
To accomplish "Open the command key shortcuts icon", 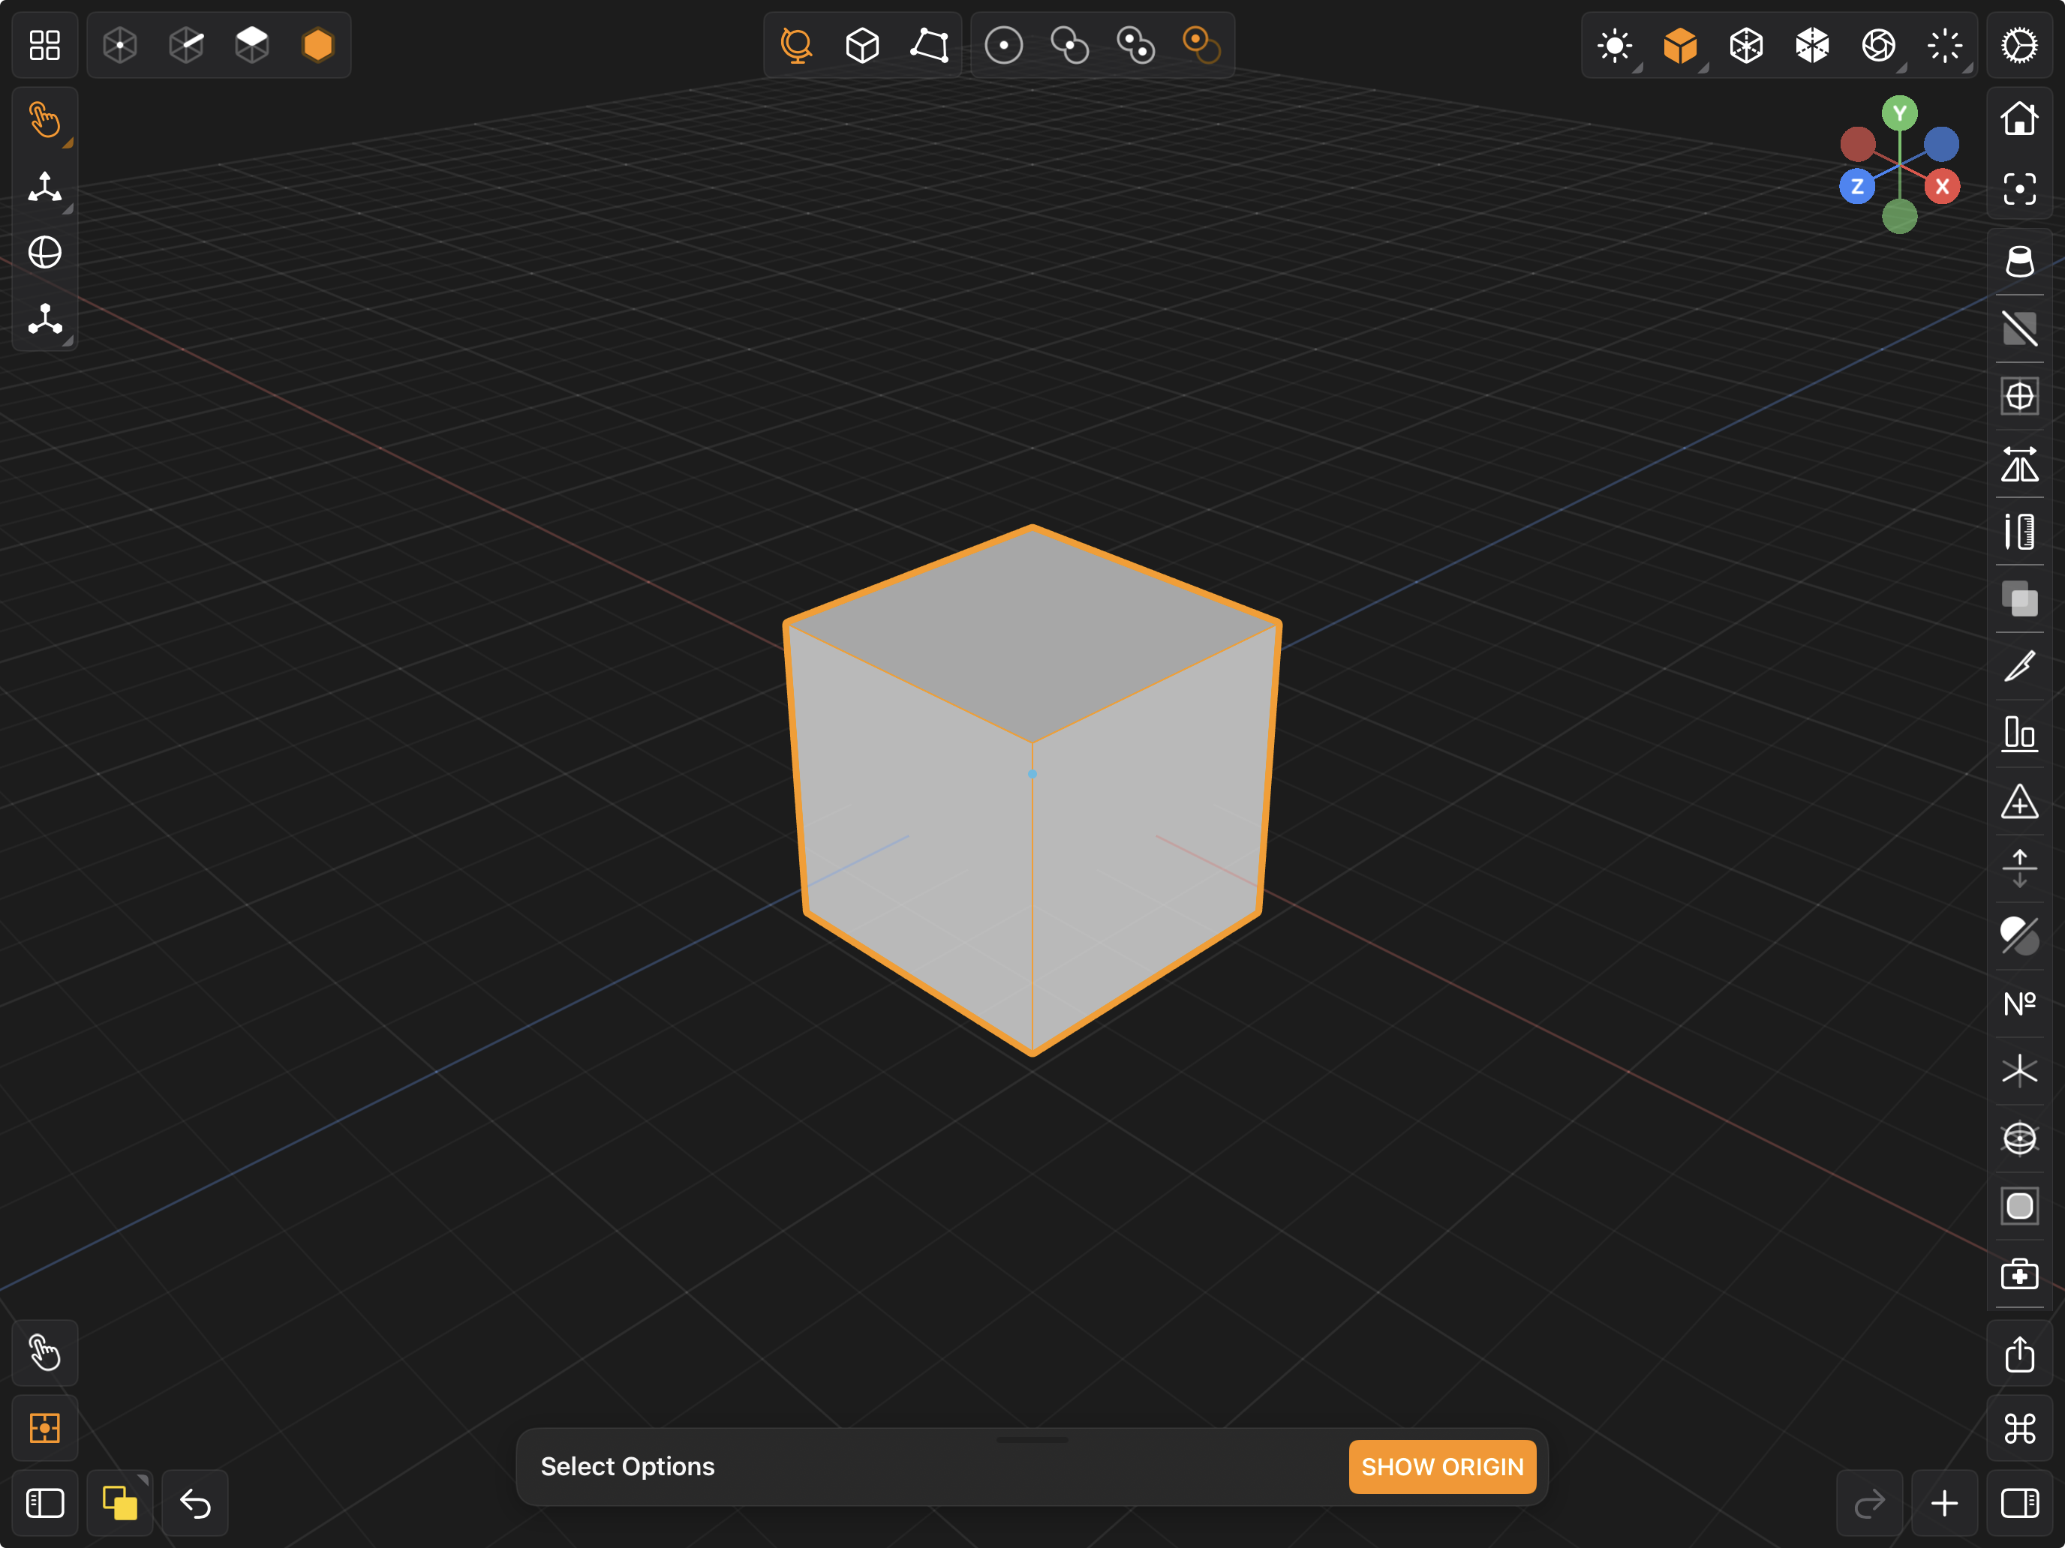I will (x=2019, y=1429).
